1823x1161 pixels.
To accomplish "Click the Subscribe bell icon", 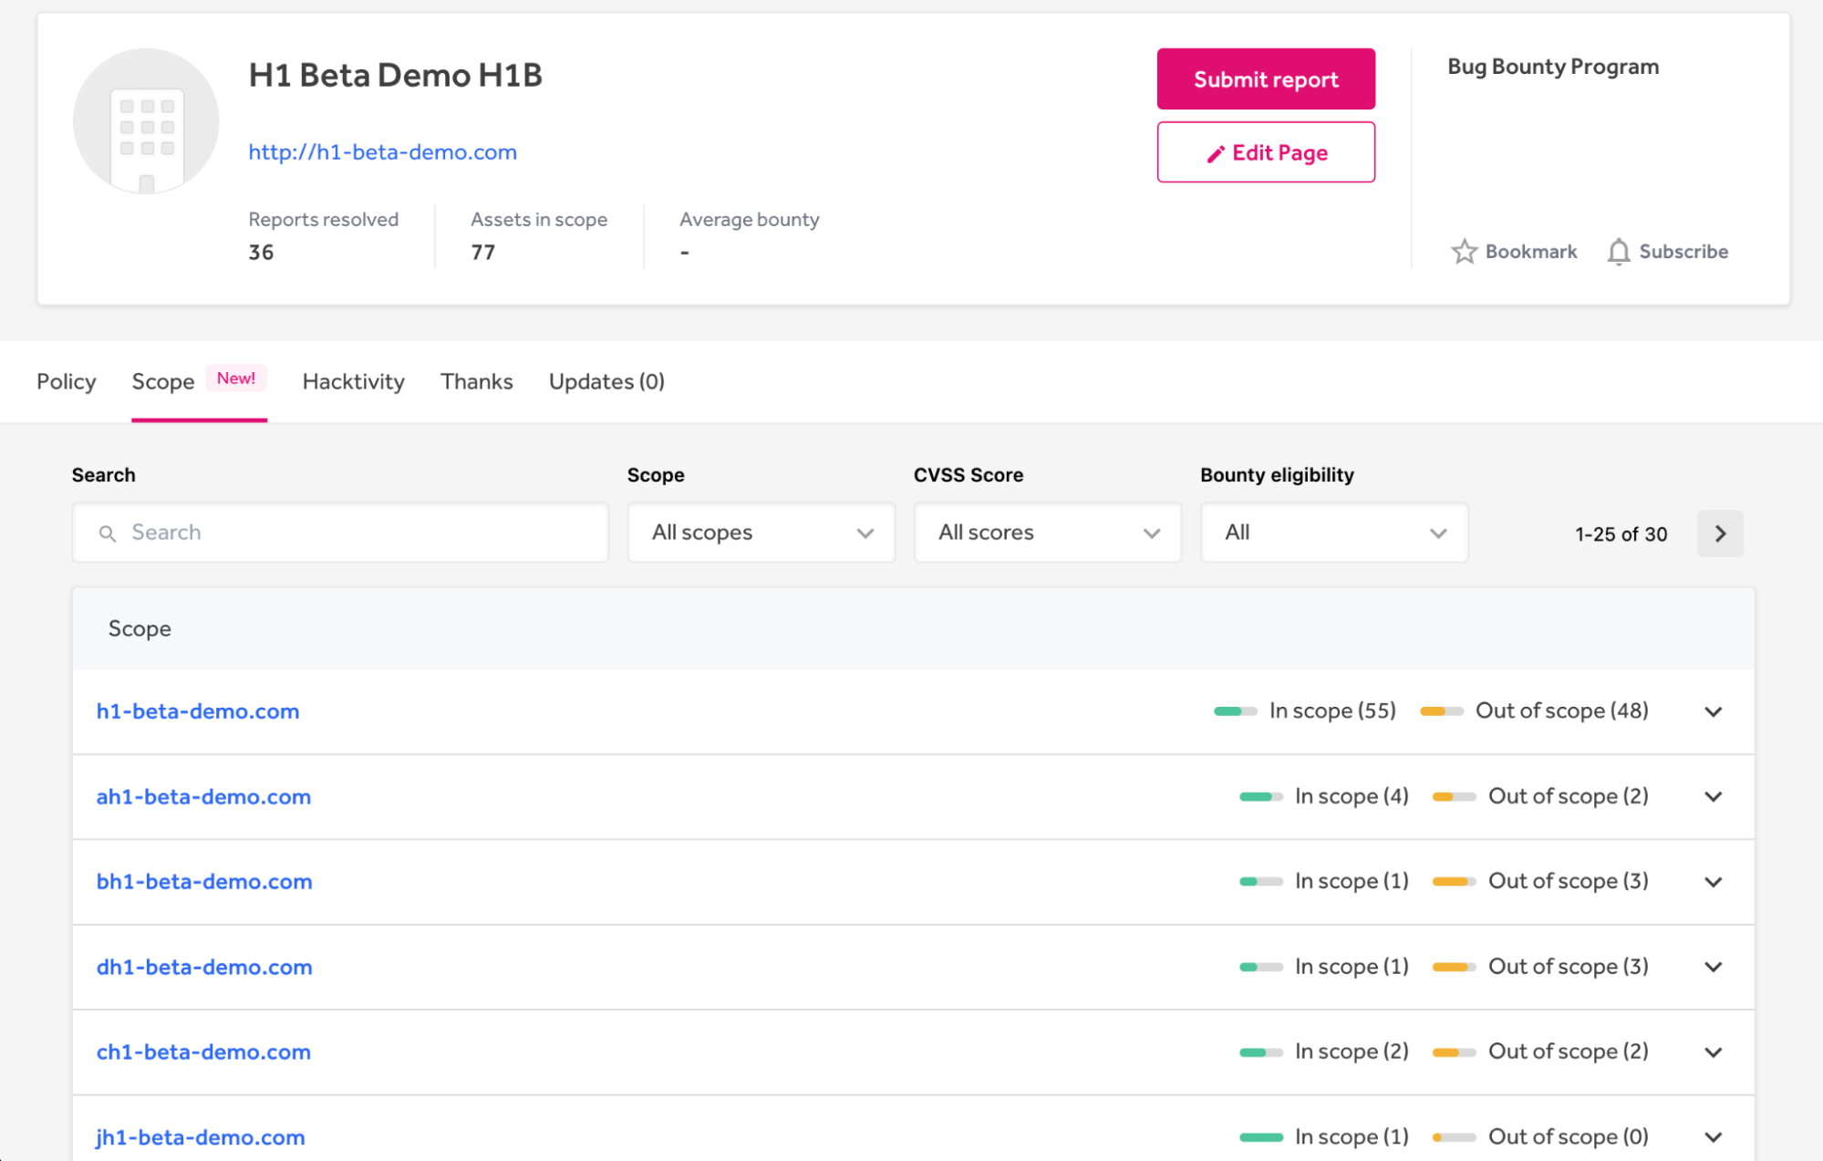I will coord(1618,252).
